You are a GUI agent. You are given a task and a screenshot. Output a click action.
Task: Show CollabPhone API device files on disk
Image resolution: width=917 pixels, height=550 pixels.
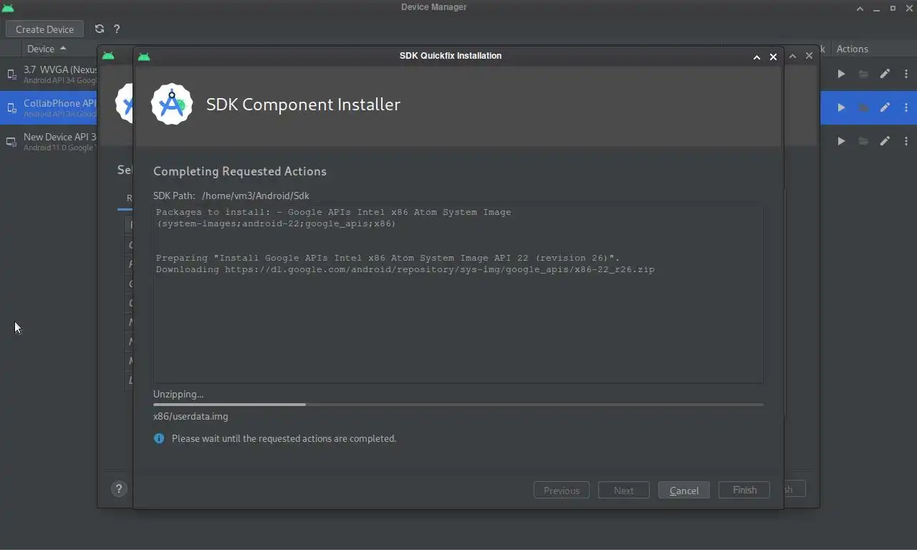click(x=863, y=107)
